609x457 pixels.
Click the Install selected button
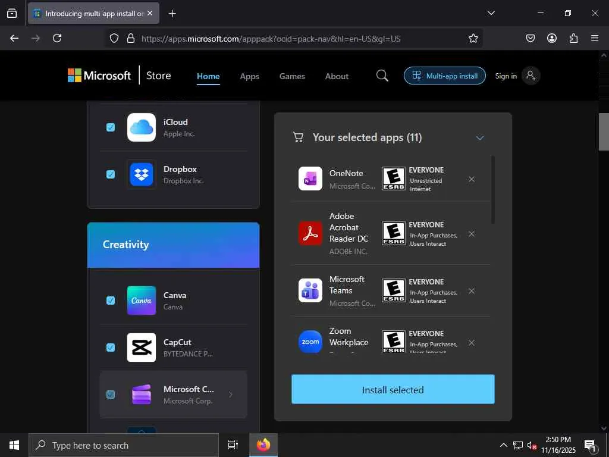pyautogui.click(x=393, y=389)
